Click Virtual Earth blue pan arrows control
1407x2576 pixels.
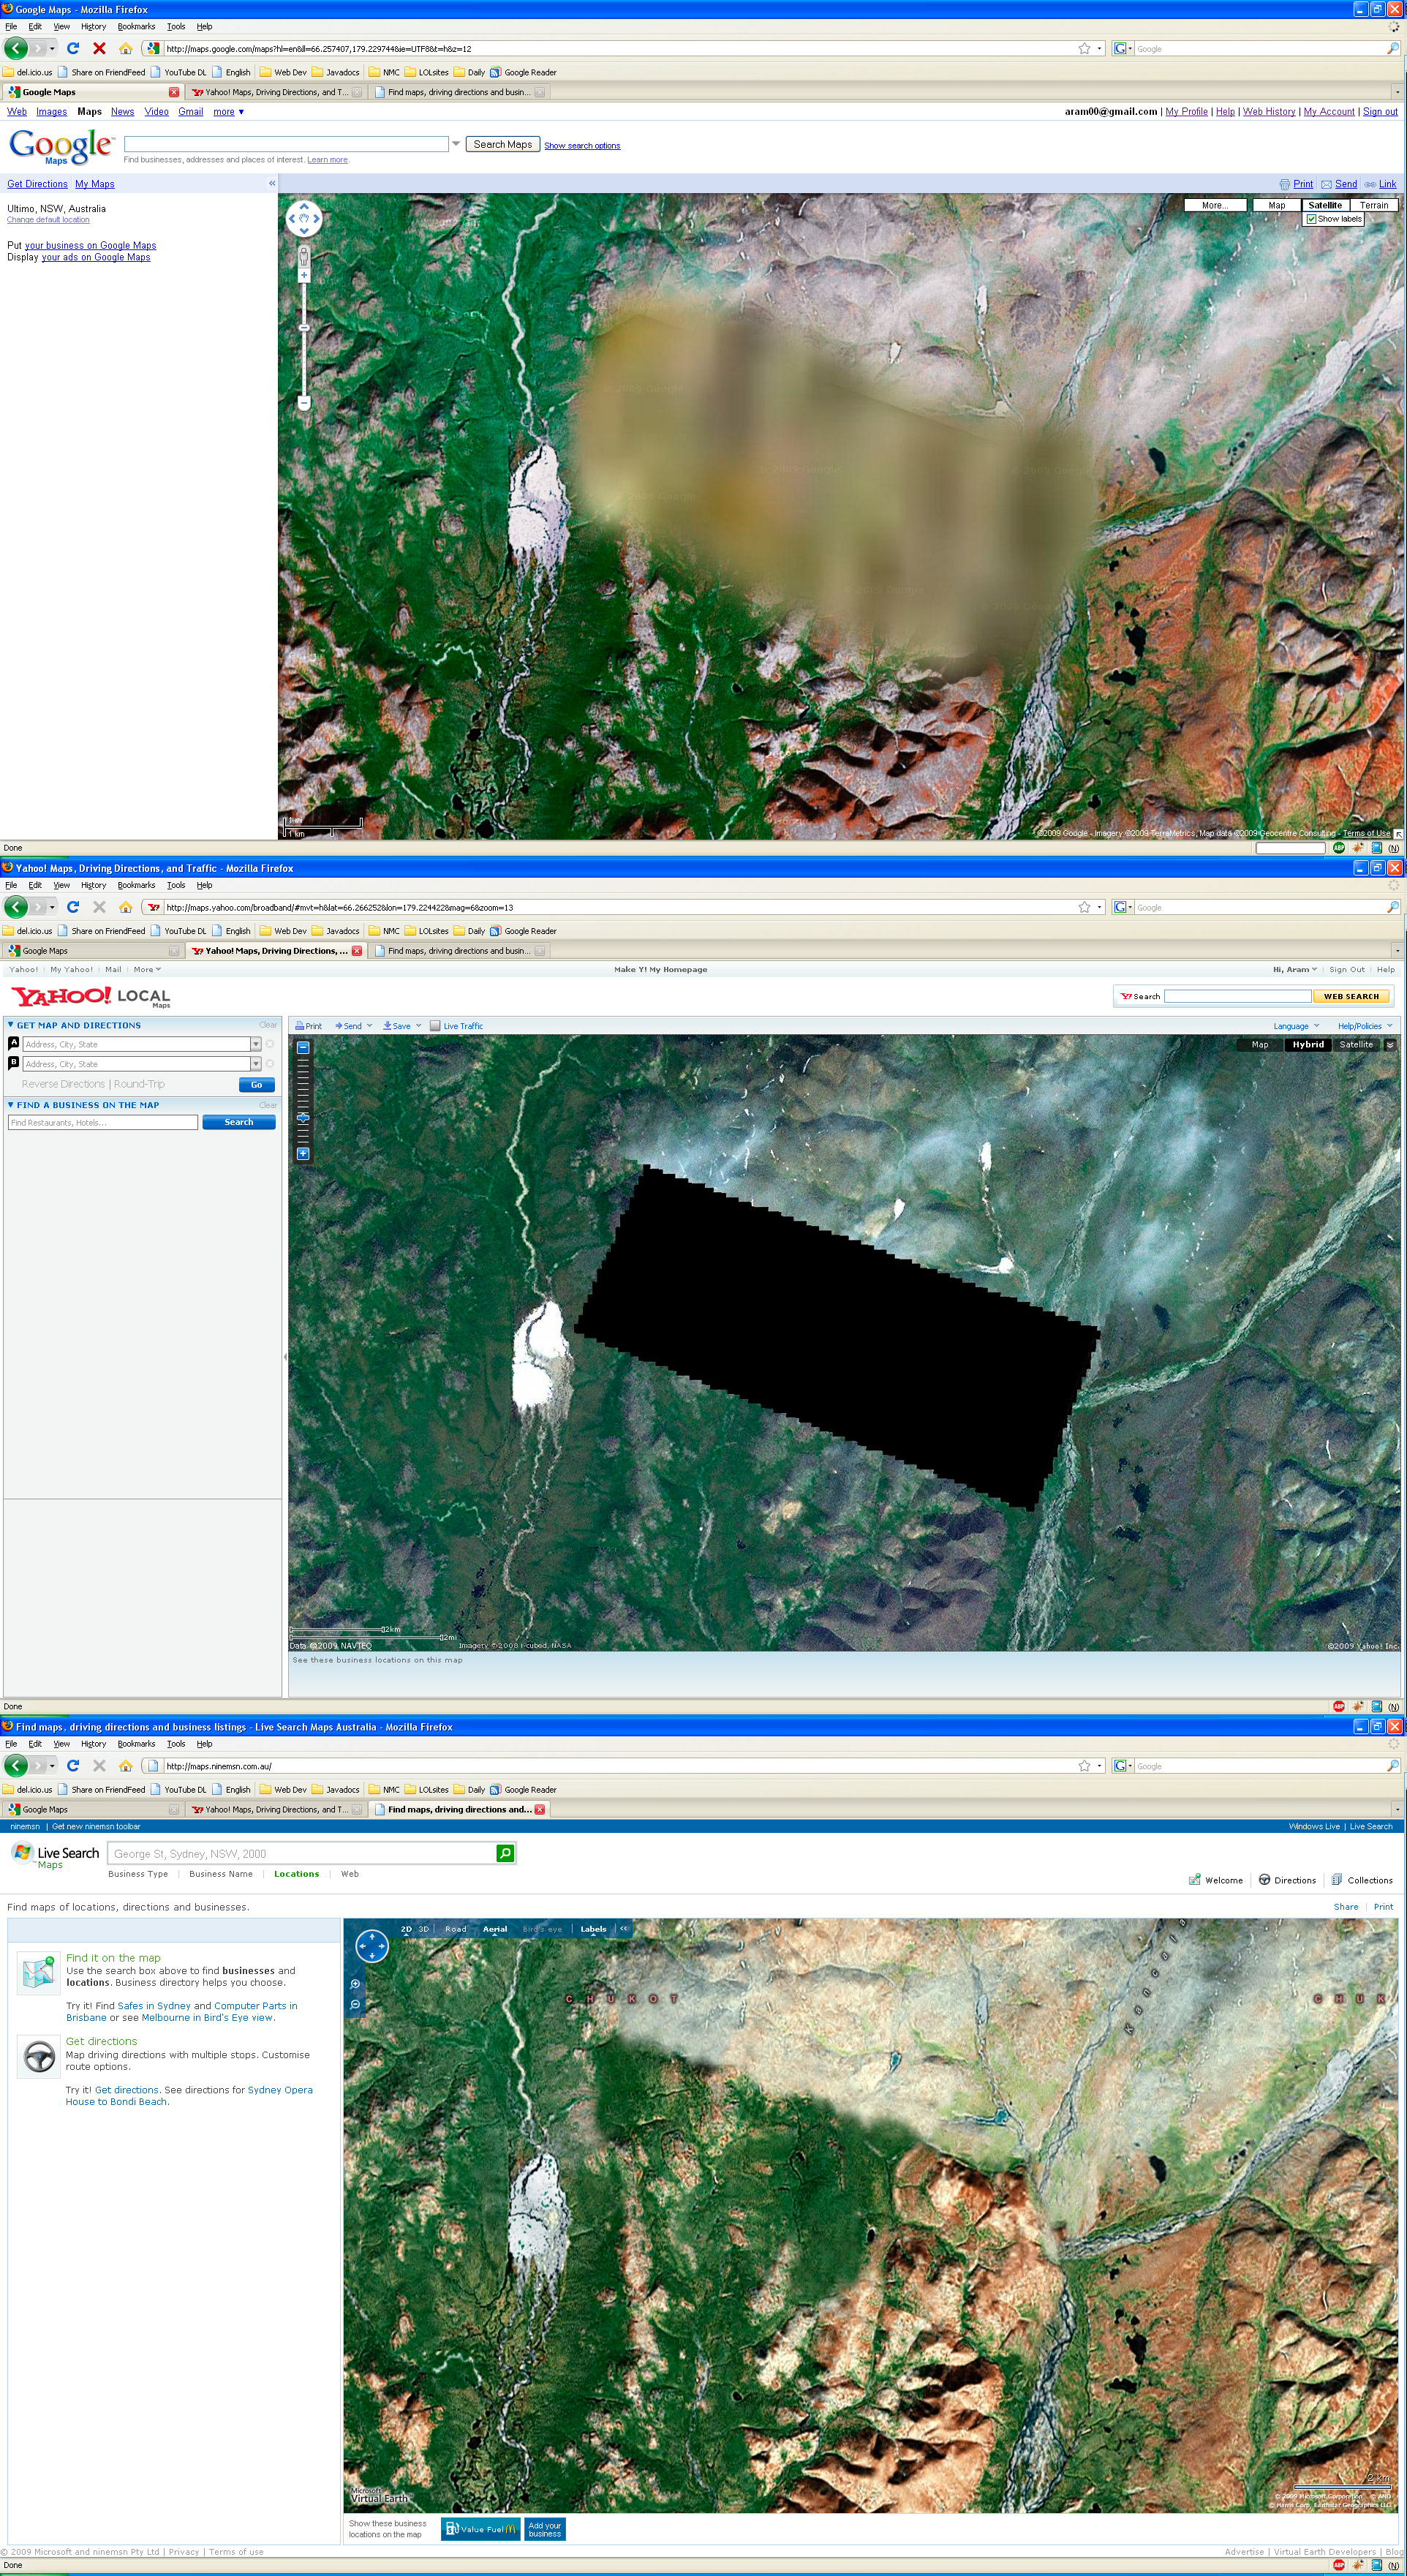[372, 1946]
